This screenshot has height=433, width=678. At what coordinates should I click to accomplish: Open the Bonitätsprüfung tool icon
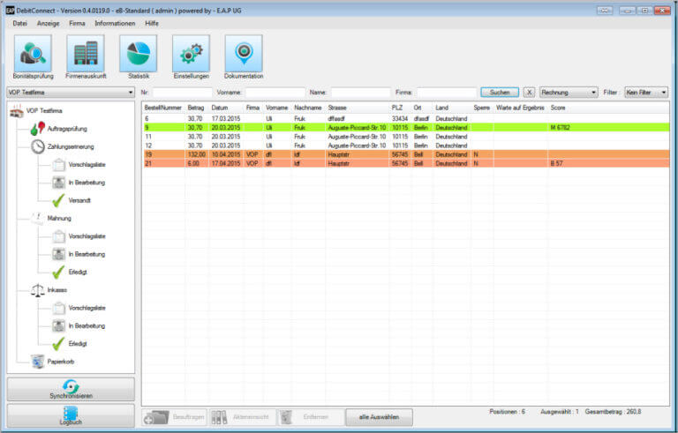32,54
